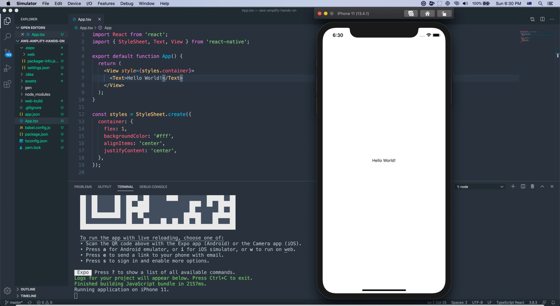The height and width of the screenshot is (306, 560).
Task: Click TypeScript React language mode in status bar
Action: tap(510, 302)
